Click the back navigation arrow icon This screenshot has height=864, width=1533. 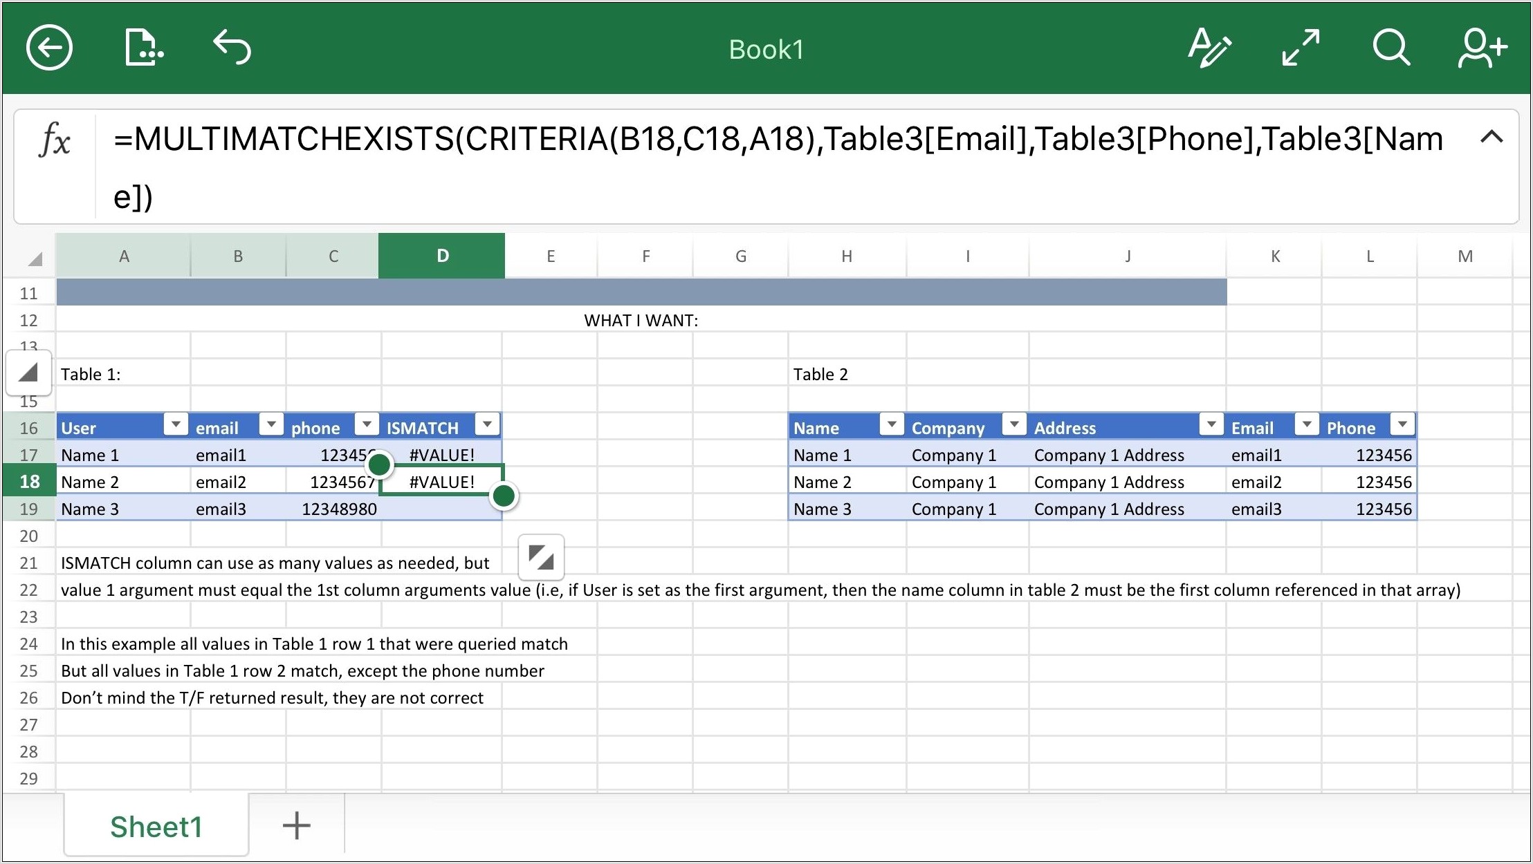coord(47,50)
